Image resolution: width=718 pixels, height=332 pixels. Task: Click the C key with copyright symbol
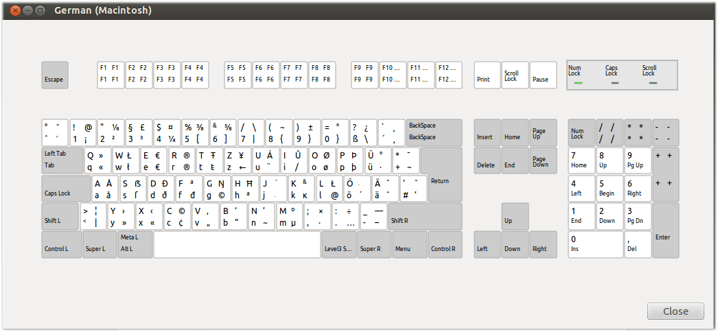pos(177,216)
